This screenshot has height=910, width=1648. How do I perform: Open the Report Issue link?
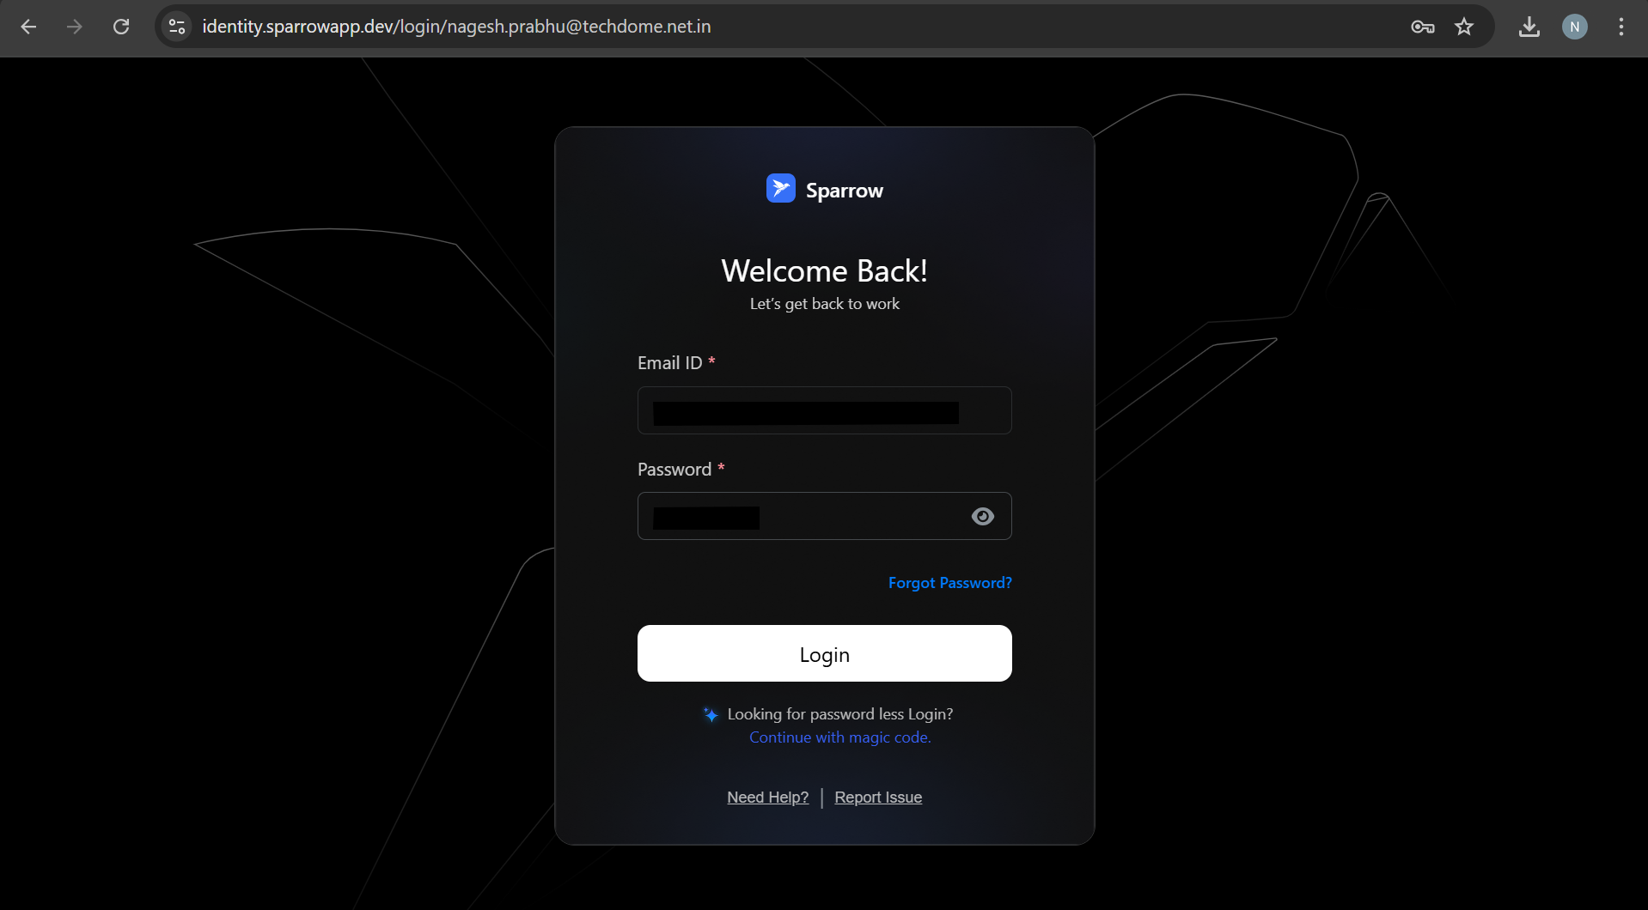pos(878,798)
